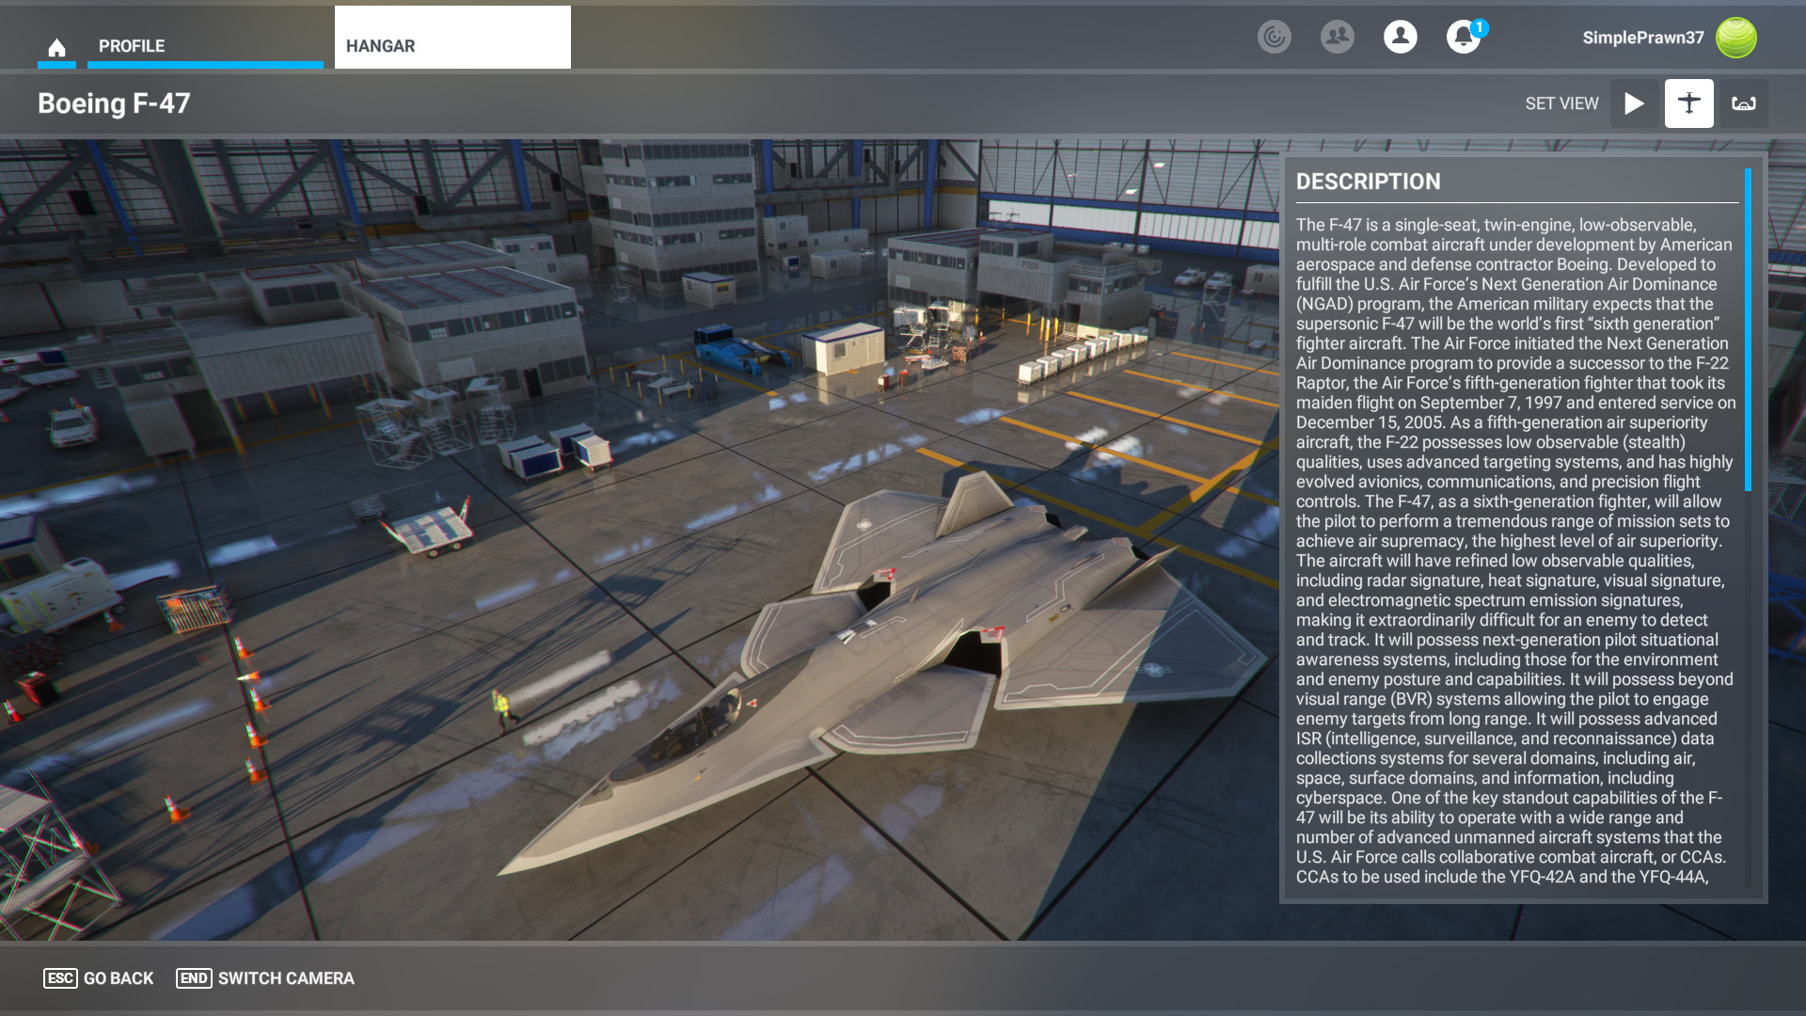Open the notifications bell

(1462, 38)
